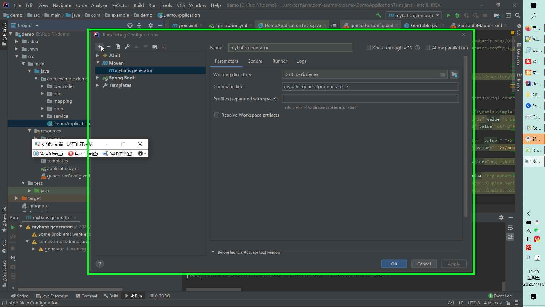Open the General tab
The image size is (545, 307).
[255, 61]
